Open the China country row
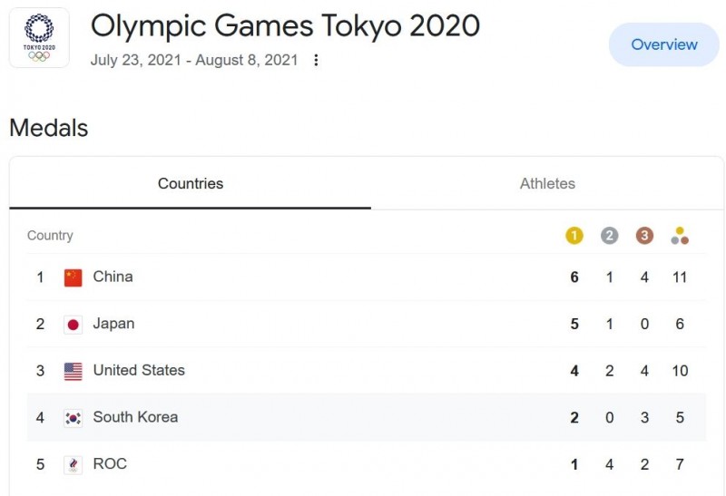Image resolution: width=726 pixels, height=496 pixels. pos(367,277)
